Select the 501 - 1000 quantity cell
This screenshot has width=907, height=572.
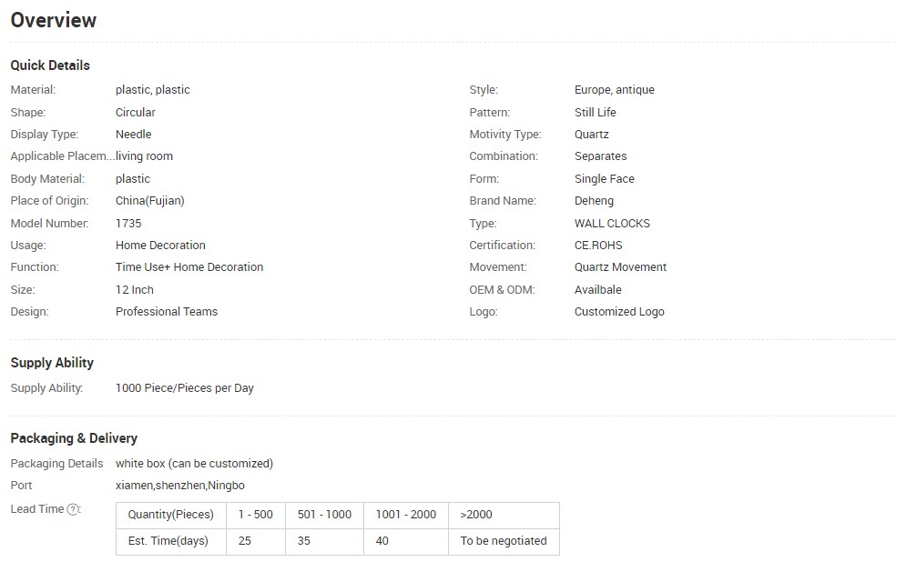pos(324,516)
